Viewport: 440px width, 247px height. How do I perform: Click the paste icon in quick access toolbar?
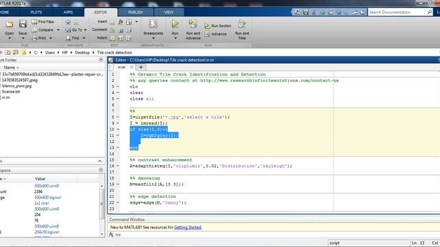click(x=330, y=12)
